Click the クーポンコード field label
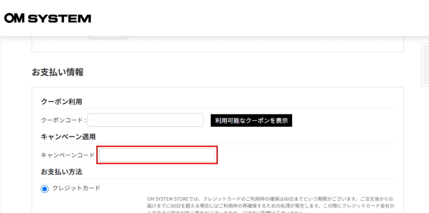The image size is (429, 213). click(63, 121)
